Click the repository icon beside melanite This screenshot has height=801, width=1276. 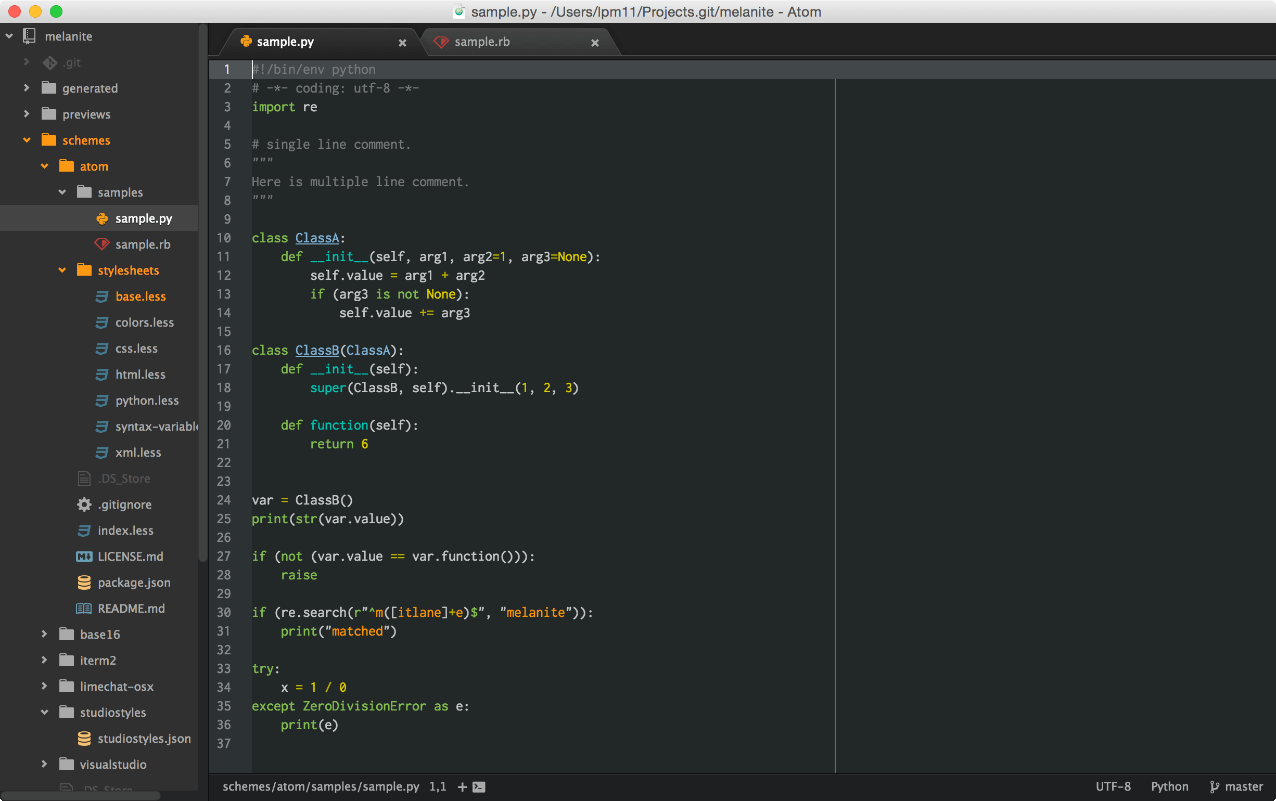[29, 36]
